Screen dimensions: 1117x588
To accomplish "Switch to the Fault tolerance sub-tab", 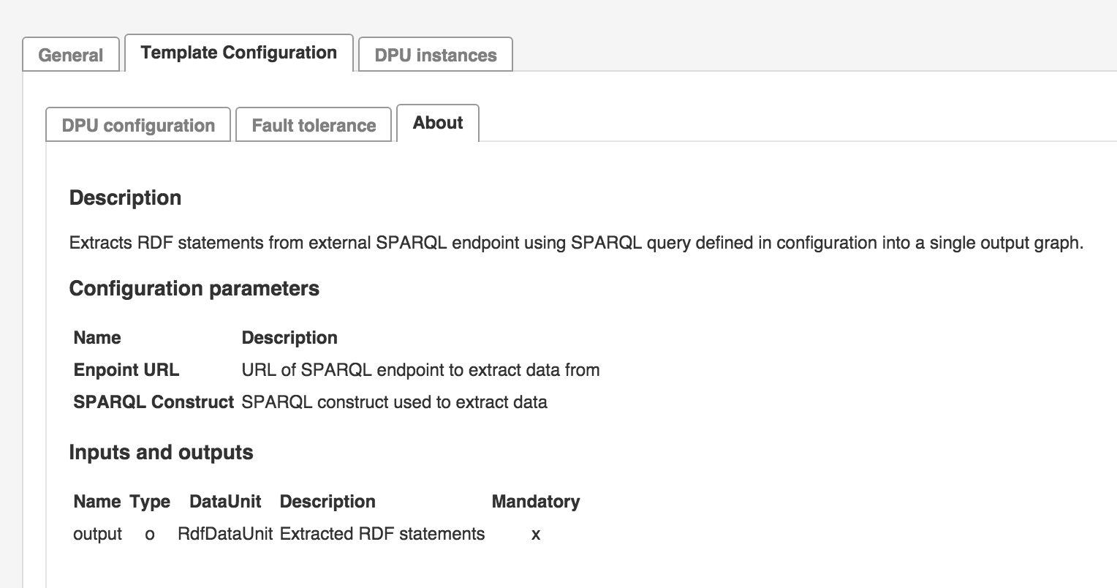I will coord(314,125).
